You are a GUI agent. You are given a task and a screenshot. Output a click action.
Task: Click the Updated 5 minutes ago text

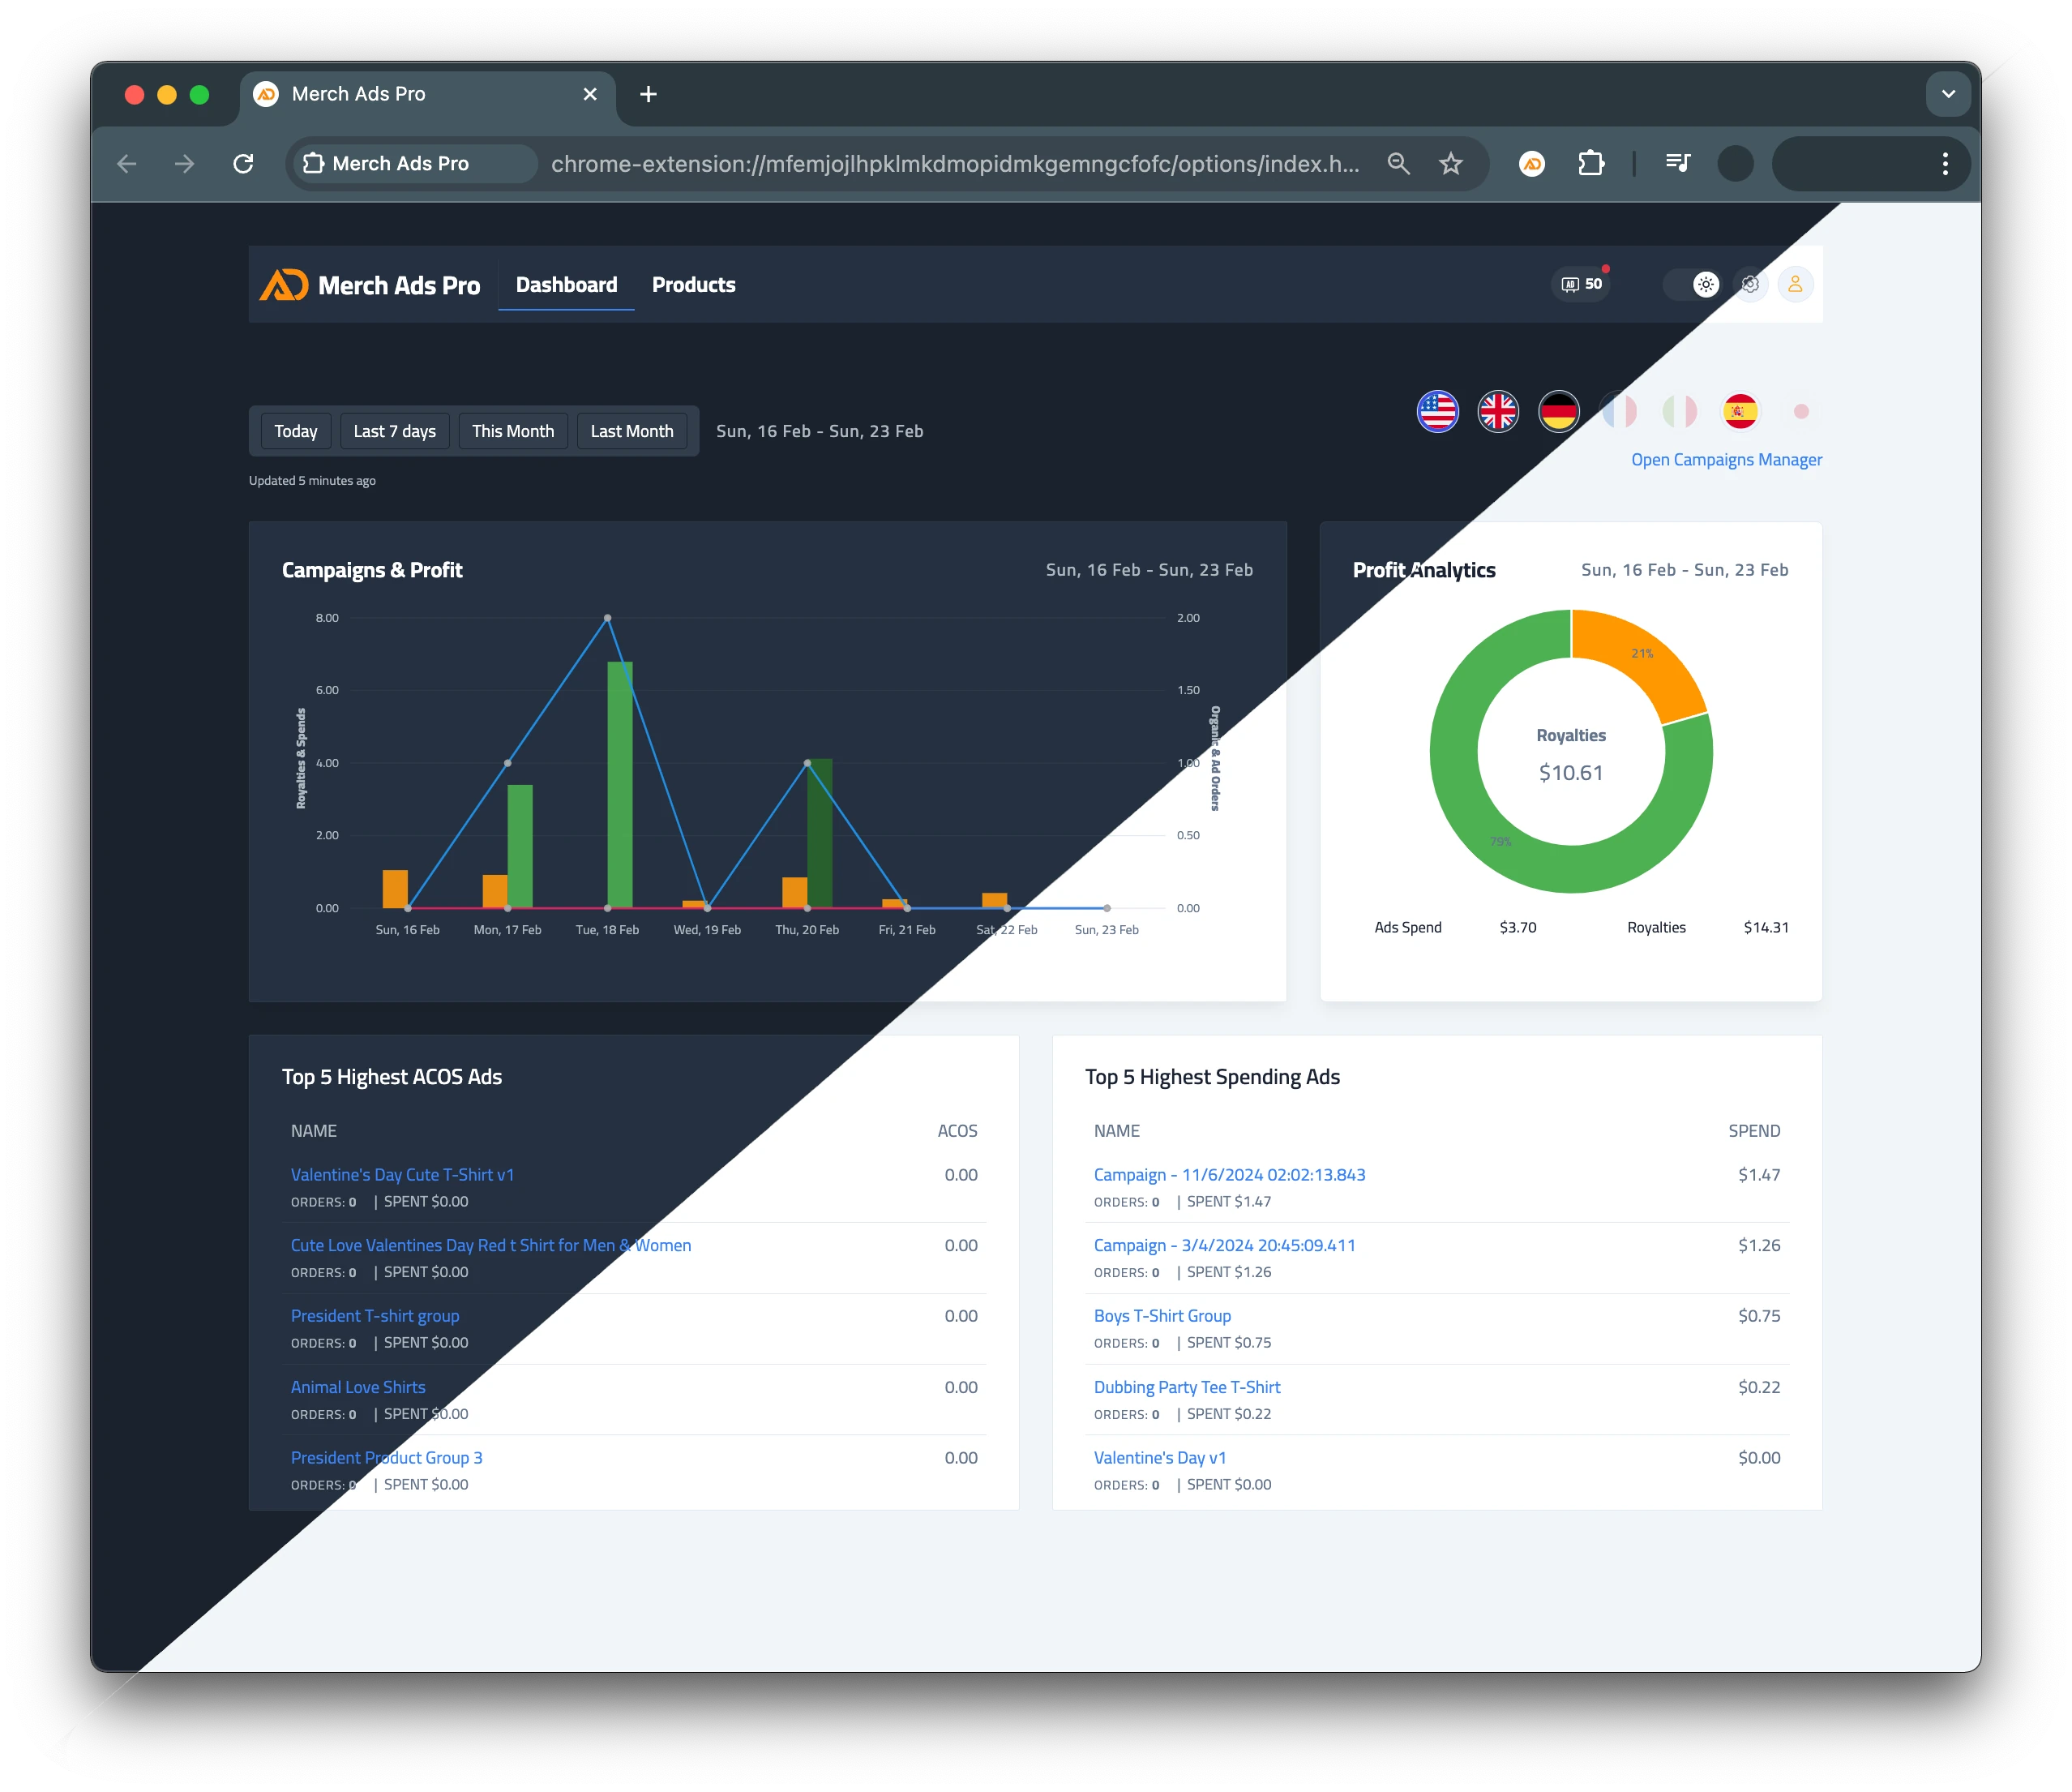point(312,480)
